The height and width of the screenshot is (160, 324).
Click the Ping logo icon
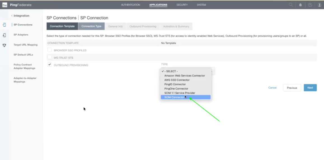[4, 5]
